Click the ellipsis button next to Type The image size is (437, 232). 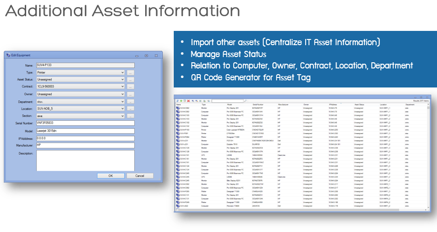point(130,73)
